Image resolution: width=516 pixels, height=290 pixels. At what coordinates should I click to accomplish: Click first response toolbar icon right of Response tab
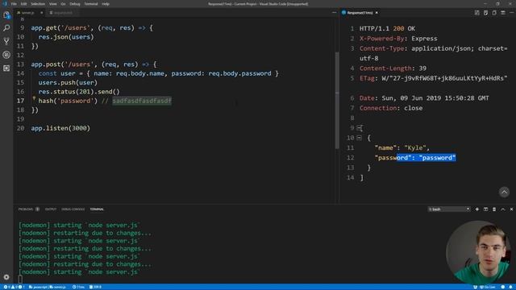476,13
